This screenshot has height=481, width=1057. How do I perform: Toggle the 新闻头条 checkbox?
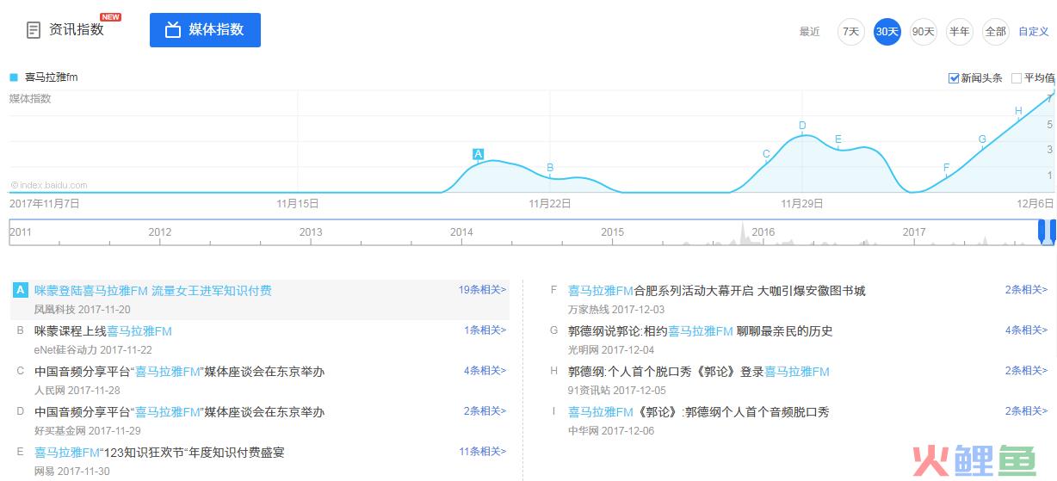954,78
